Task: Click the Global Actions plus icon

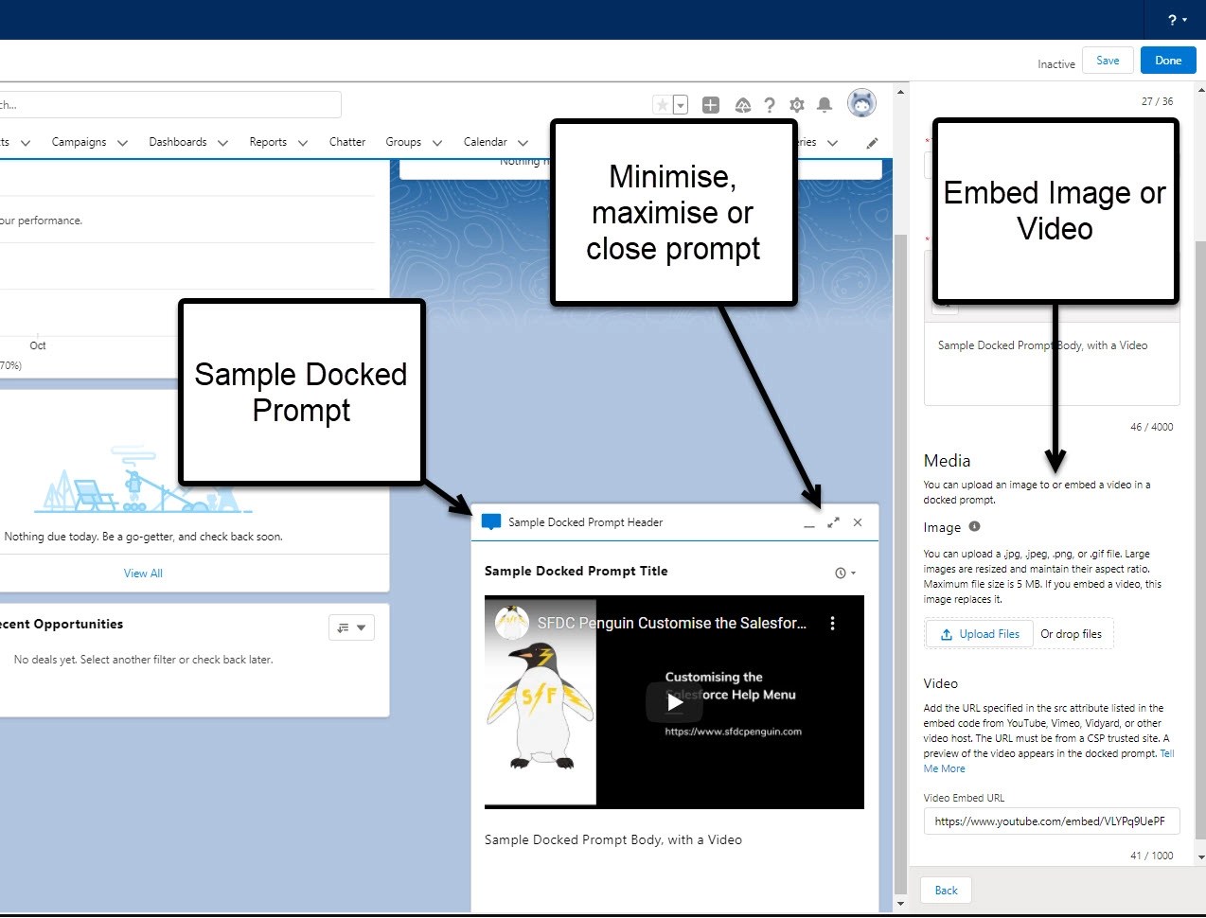Action: coord(711,105)
